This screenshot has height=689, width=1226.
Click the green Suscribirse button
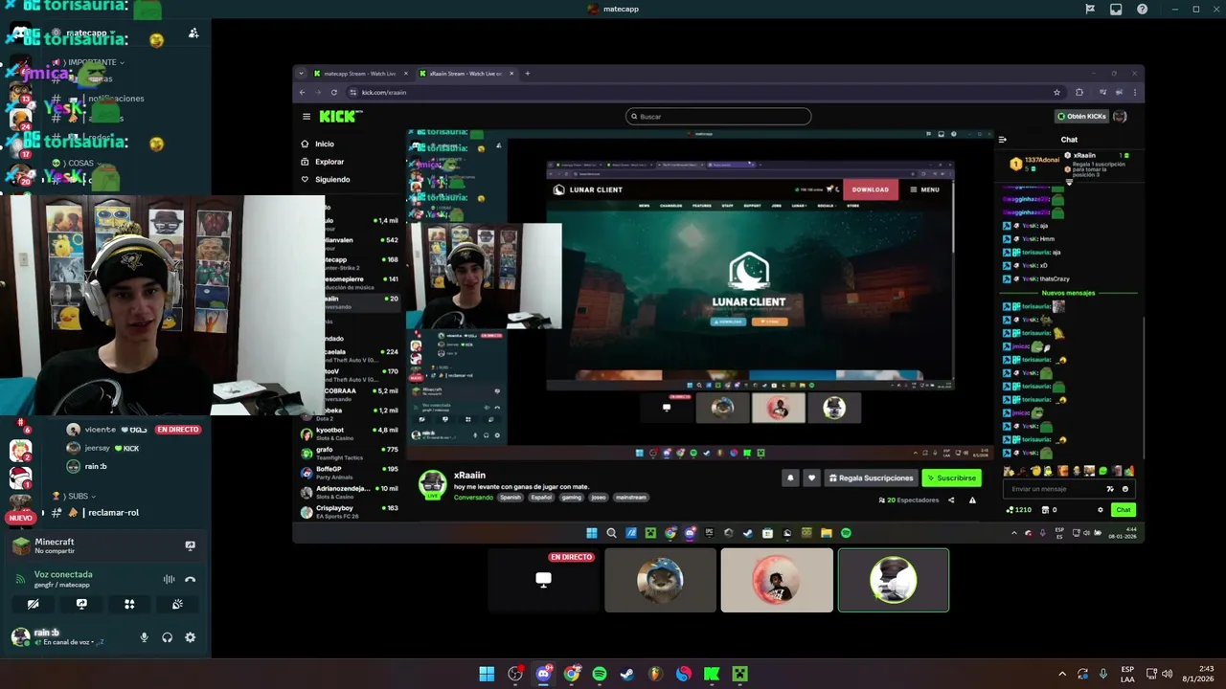(952, 478)
